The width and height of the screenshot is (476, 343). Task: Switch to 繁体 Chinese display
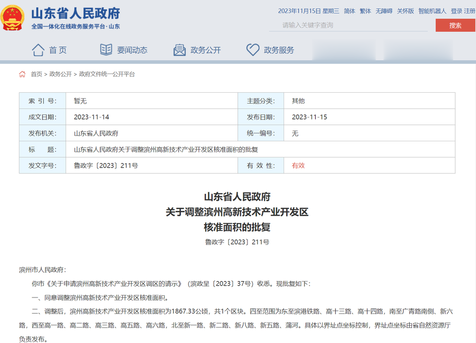[365, 11]
